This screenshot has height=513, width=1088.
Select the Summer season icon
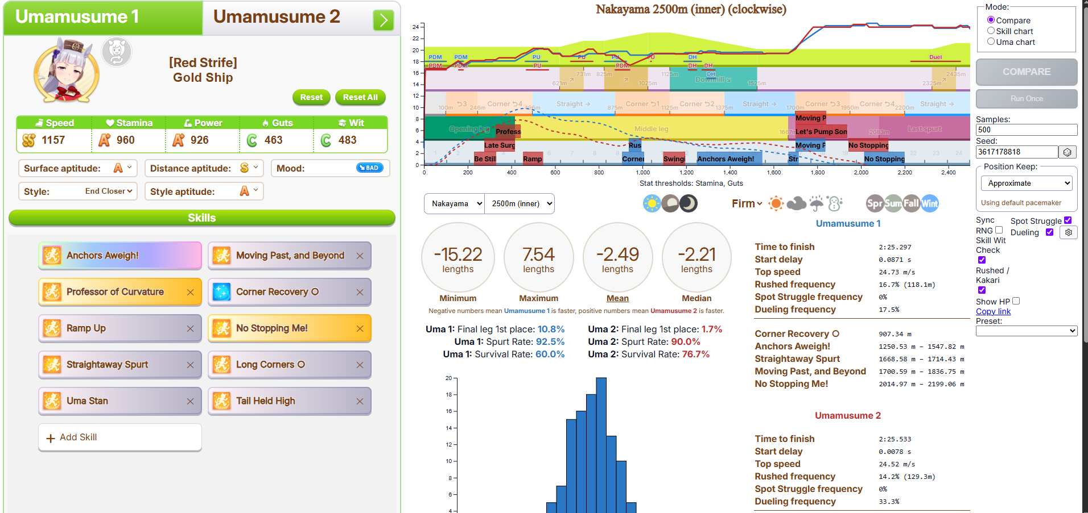pos(893,203)
